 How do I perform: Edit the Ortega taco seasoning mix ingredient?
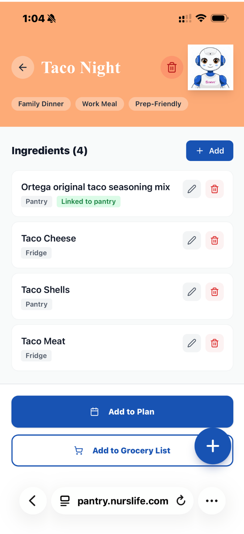[192, 189]
